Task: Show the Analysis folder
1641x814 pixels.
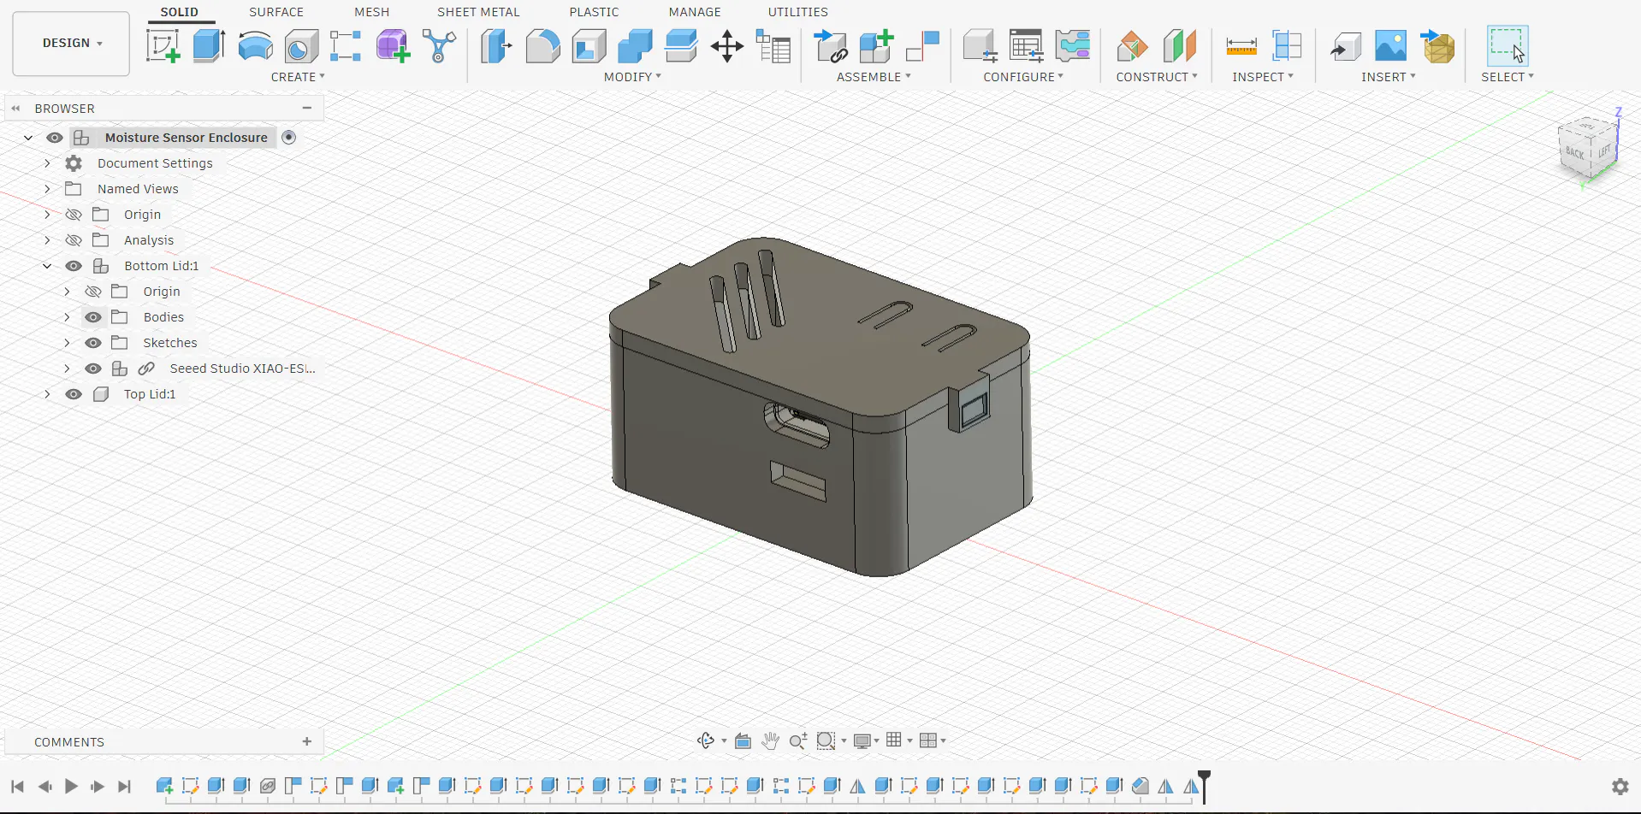Action: click(x=74, y=240)
